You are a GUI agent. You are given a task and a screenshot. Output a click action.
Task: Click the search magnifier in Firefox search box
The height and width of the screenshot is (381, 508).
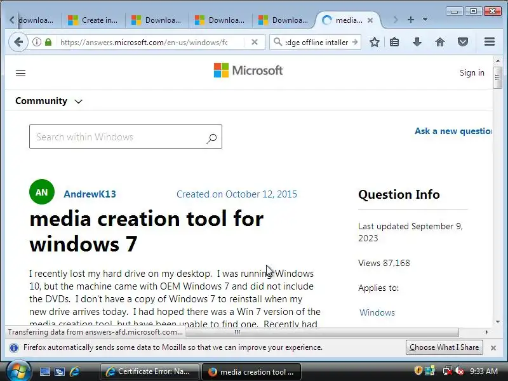277,42
